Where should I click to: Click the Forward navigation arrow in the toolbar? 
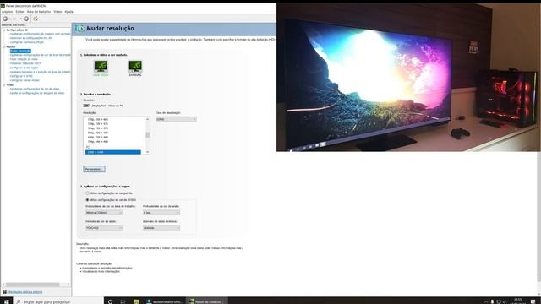[x=26, y=19]
